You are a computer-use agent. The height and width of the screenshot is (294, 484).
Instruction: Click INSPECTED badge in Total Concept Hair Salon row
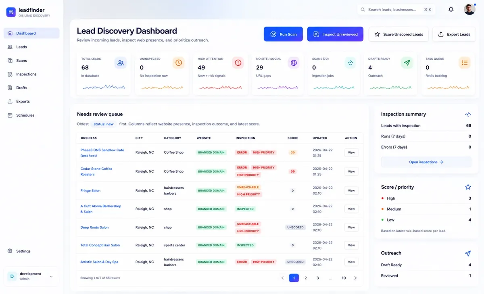245,245
